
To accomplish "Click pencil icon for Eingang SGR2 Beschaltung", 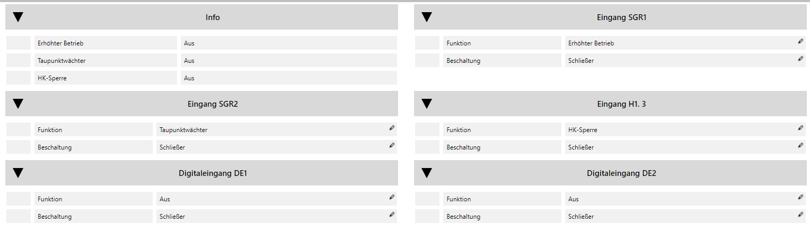I will click(392, 145).
